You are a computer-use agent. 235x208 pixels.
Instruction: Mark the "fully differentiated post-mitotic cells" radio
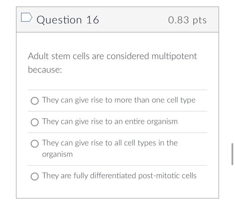[35, 177]
